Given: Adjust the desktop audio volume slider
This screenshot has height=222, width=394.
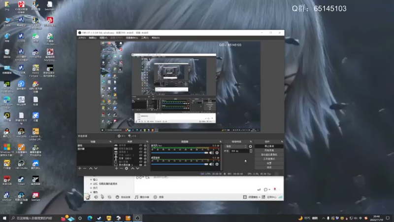Looking at the screenshot, I should point(180,164).
